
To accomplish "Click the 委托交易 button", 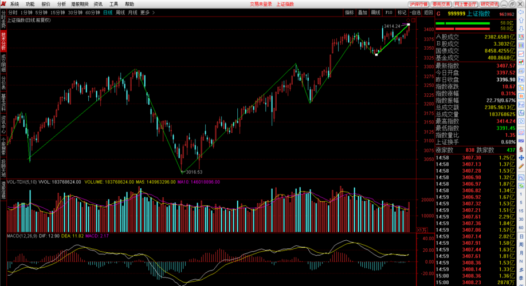I will (441, 4).
